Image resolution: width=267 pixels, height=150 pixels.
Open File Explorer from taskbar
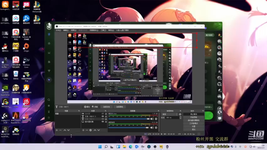click(124, 147)
